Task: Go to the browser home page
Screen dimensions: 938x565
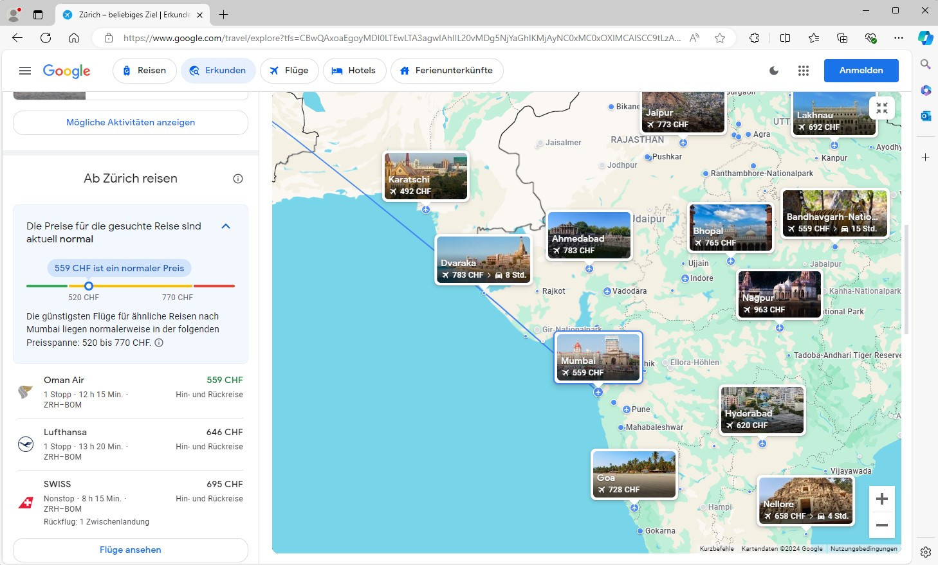Action: 74,38
